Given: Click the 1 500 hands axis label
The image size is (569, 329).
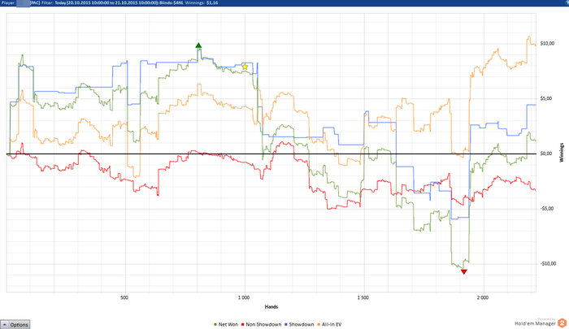Looking at the screenshot, I should click(363, 298).
